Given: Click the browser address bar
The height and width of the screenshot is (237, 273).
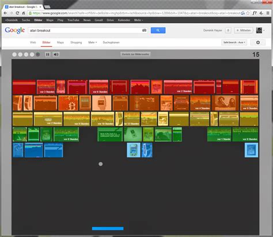Looking at the screenshot, I should (x=134, y=13).
